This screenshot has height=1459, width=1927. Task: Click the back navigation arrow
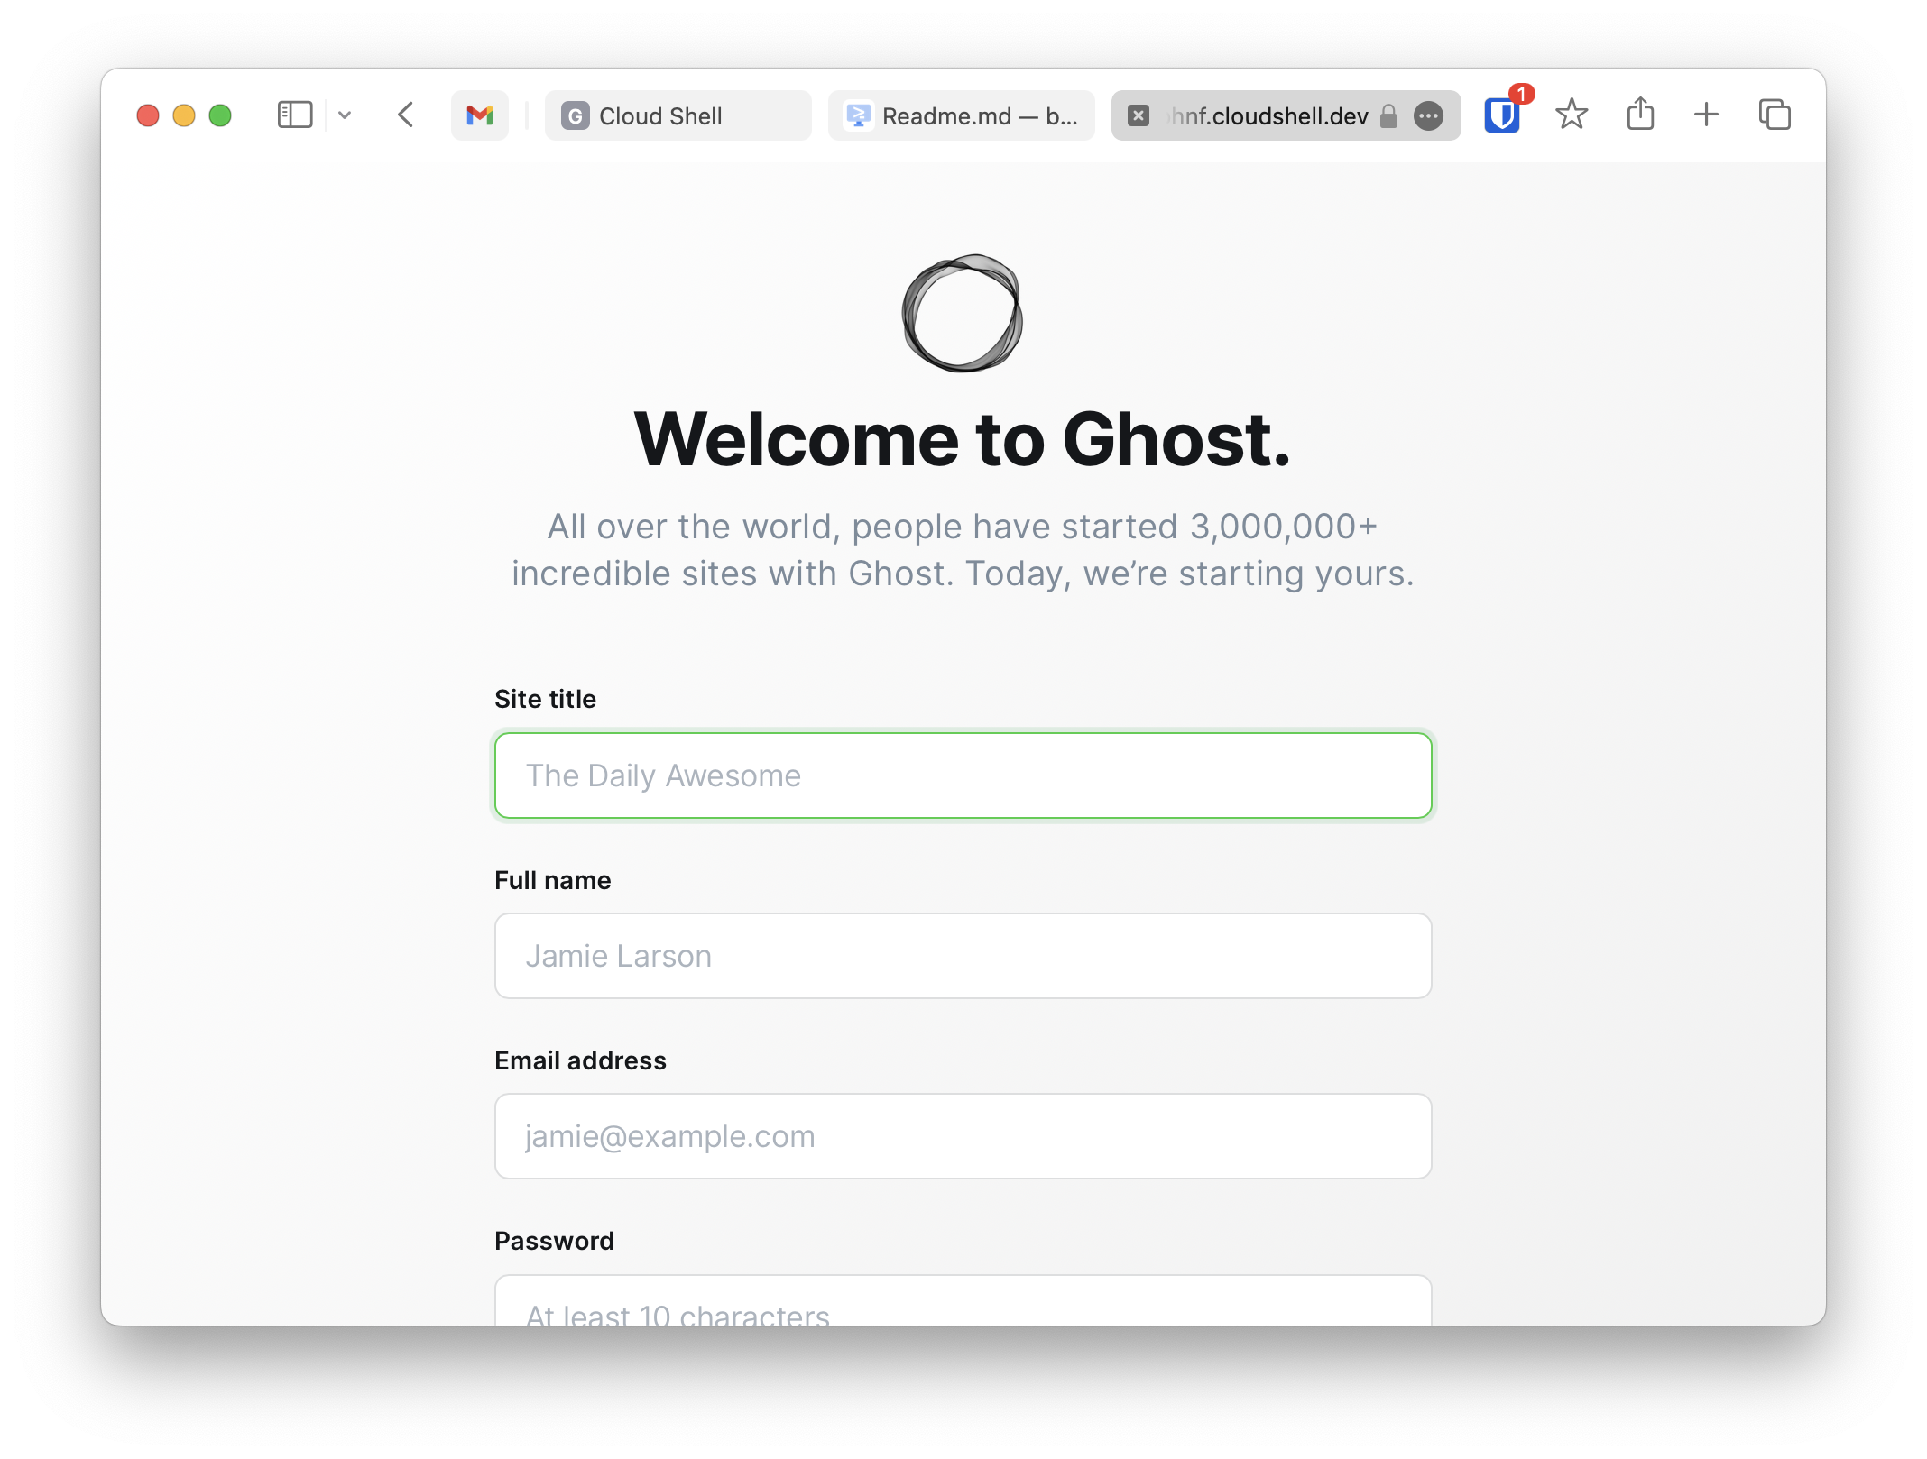pyautogui.click(x=406, y=115)
